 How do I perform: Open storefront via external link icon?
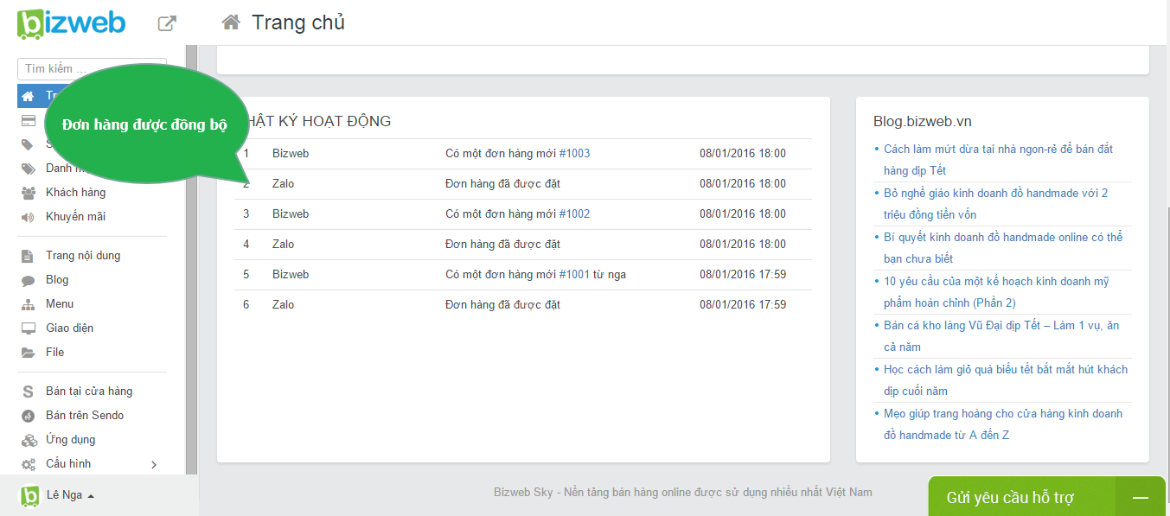[x=167, y=23]
